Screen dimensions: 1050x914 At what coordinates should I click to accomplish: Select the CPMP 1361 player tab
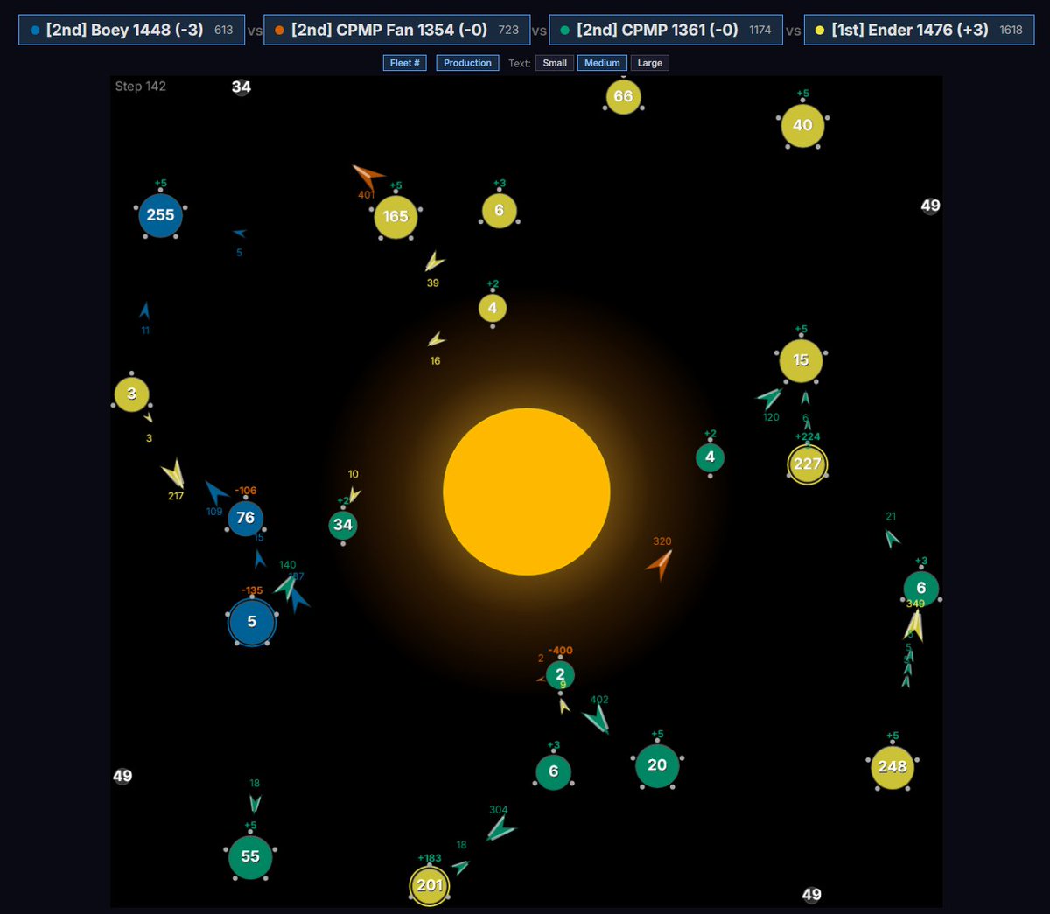point(666,30)
